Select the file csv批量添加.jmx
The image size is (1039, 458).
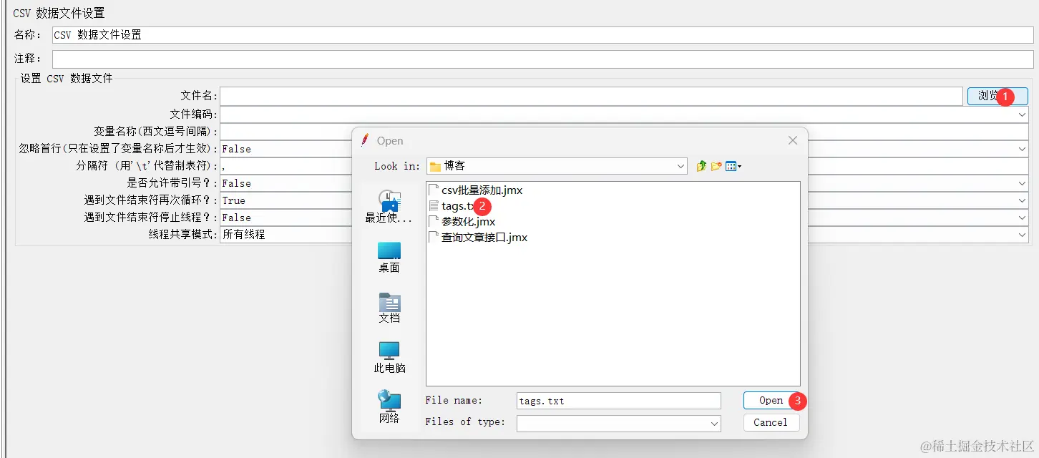click(x=476, y=190)
